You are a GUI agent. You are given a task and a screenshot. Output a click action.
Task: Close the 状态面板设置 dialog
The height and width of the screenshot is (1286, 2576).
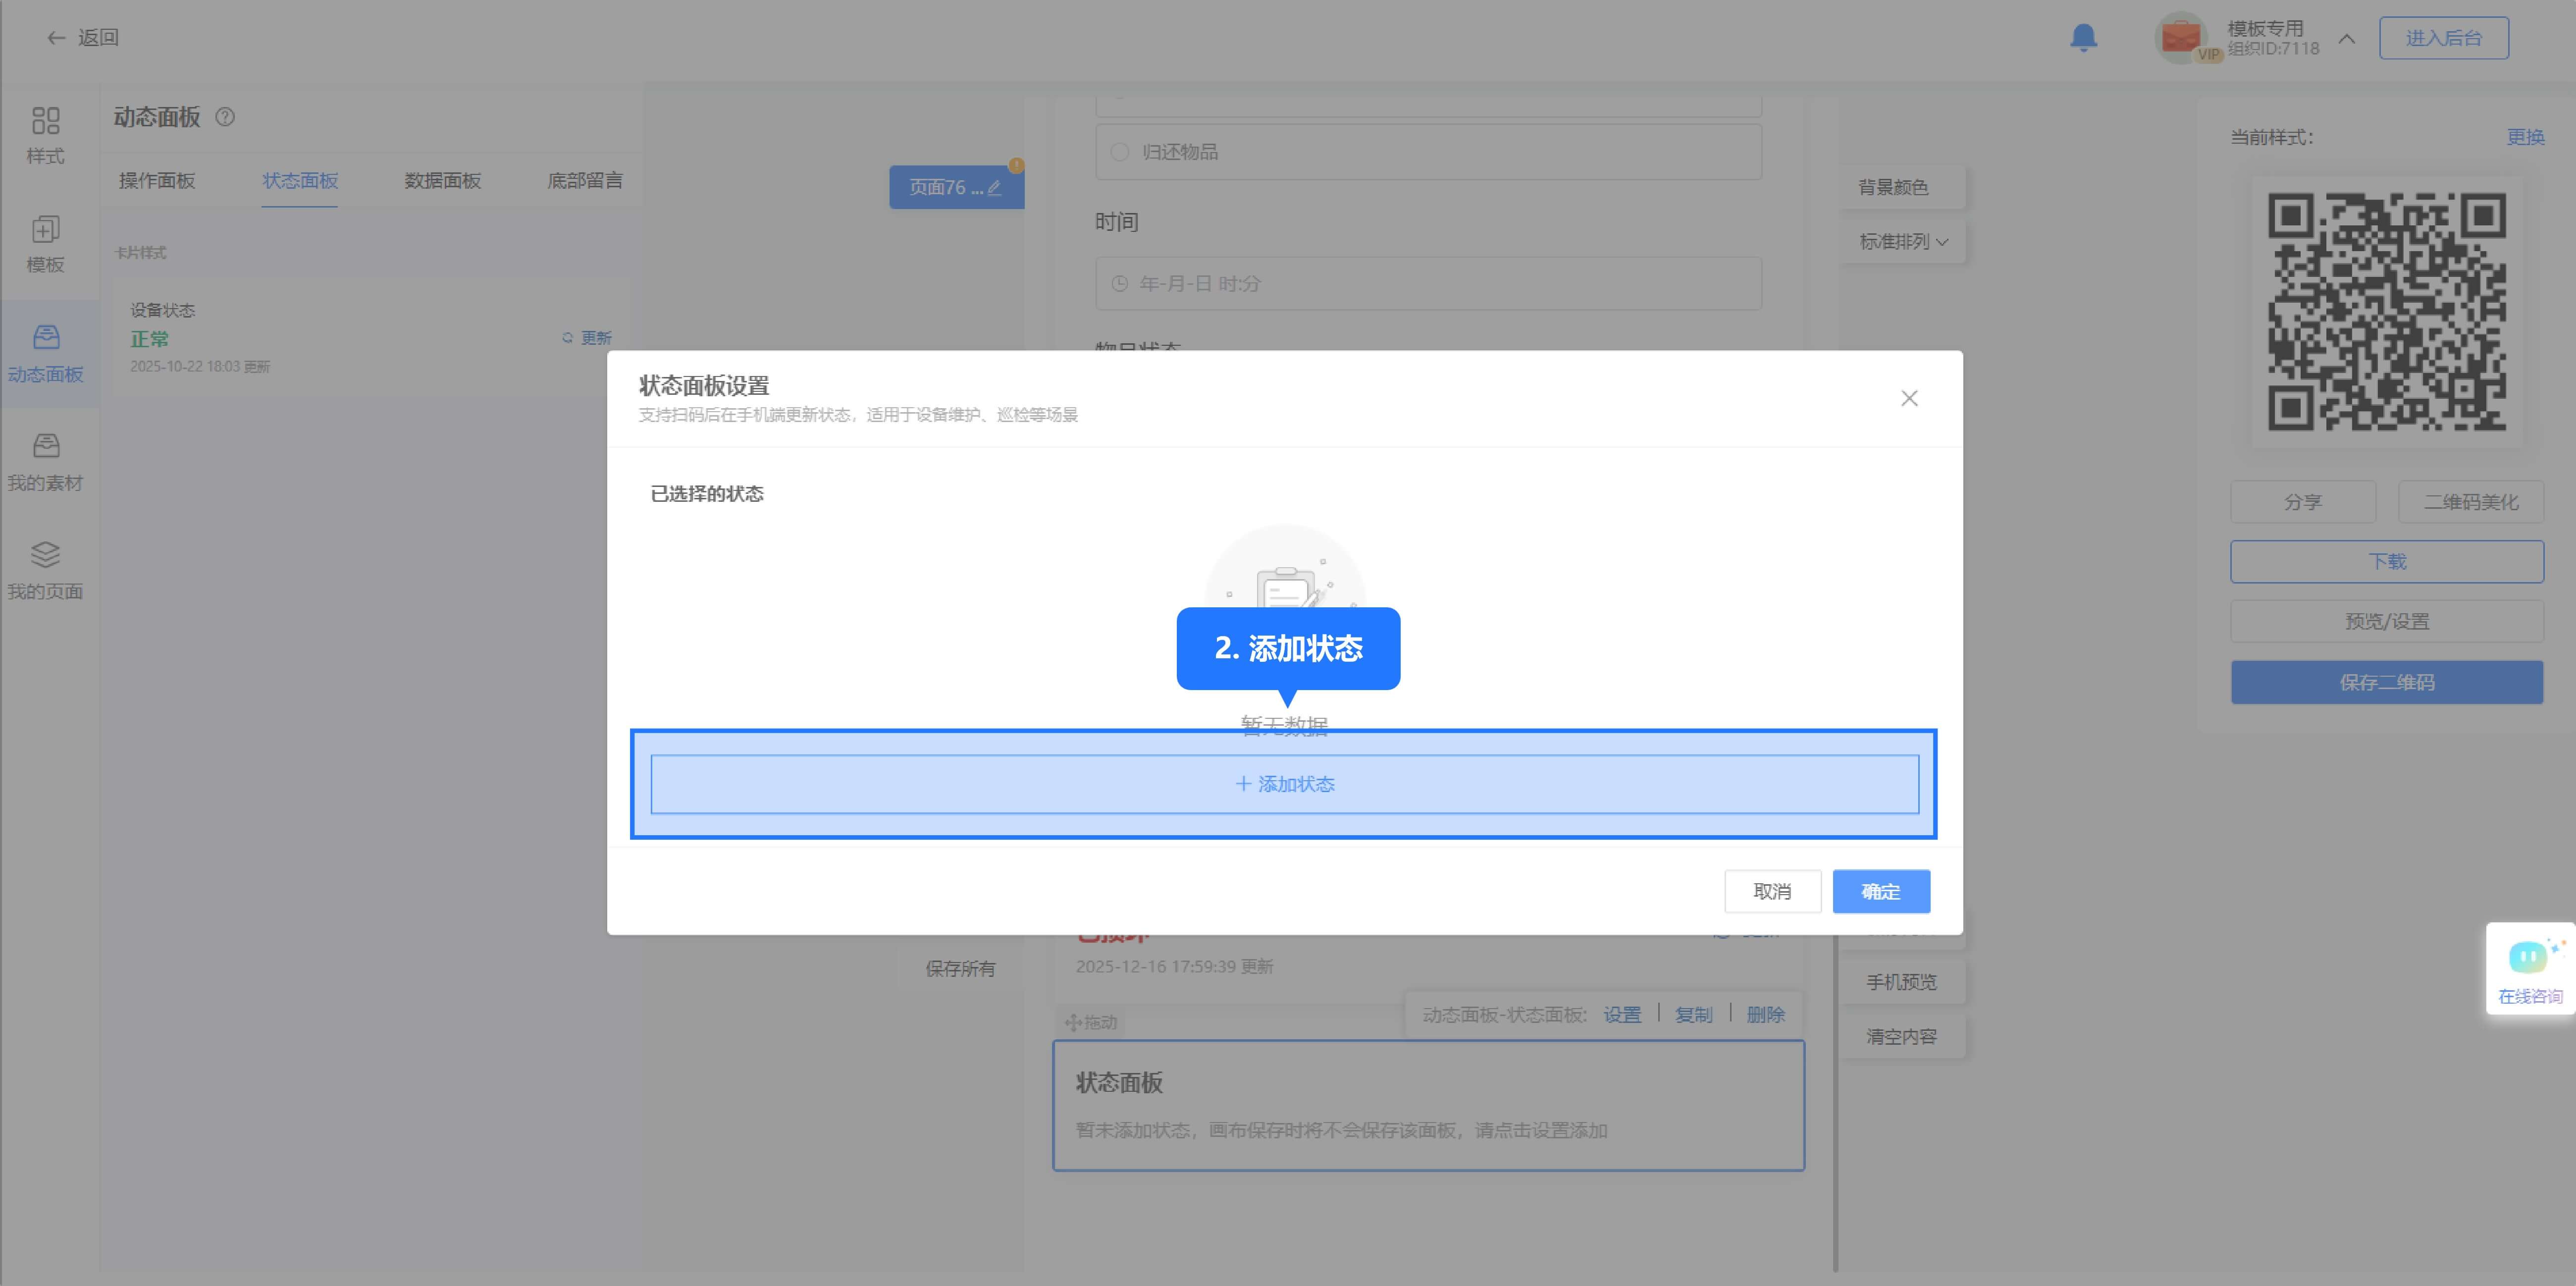[1909, 398]
